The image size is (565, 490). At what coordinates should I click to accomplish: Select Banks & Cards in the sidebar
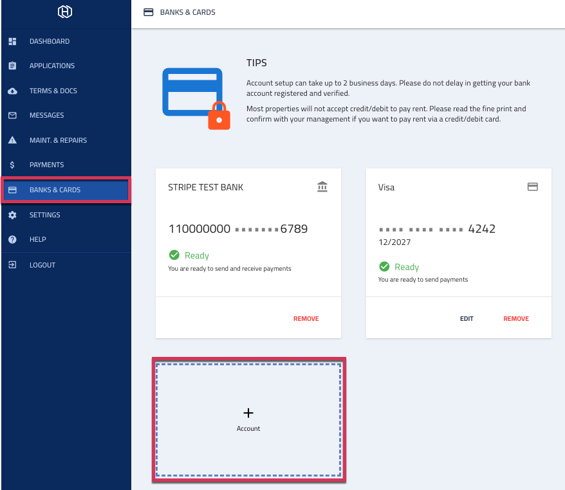pyautogui.click(x=56, y=190)
